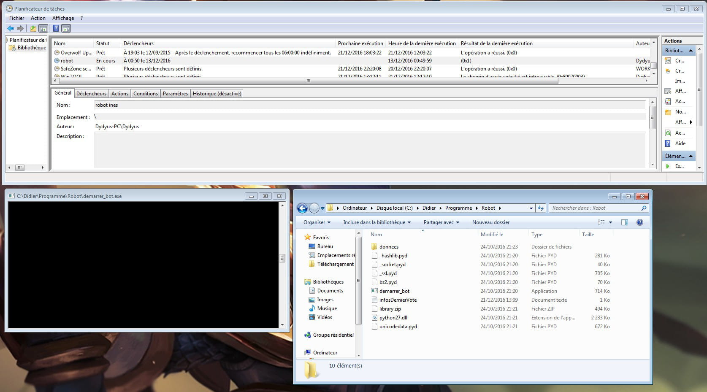Toggle the show/hide console tree toolbar icon

click(x=43, y=28)
